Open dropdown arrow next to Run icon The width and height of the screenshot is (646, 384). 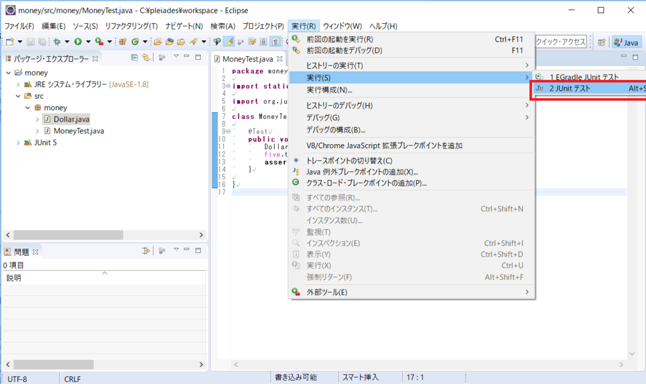tap(88, 42)
